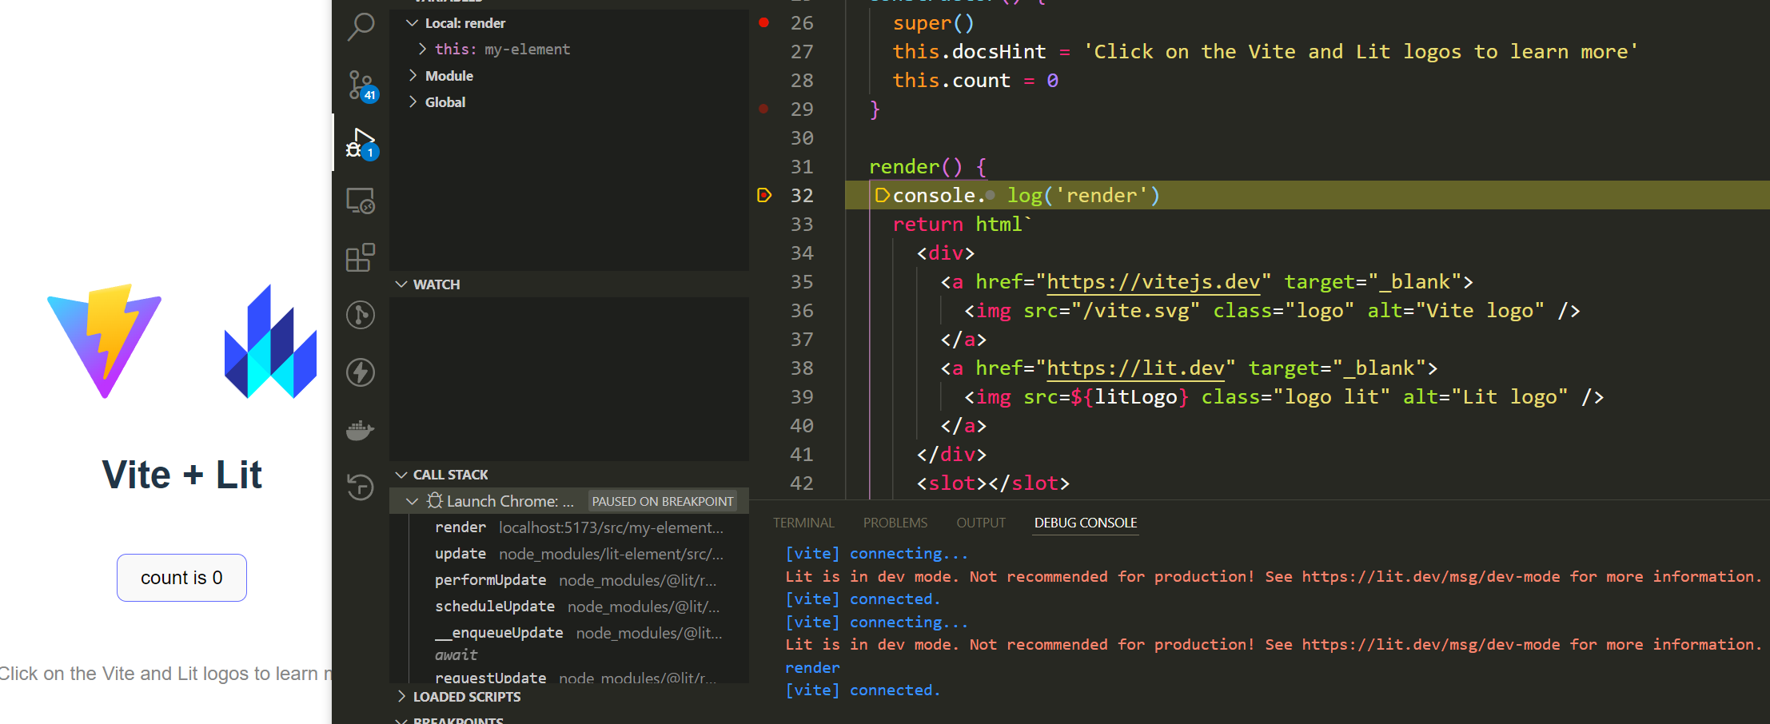Open the Run and Debug view
This screenshot has width=1770, height=724.
[361, 143]
